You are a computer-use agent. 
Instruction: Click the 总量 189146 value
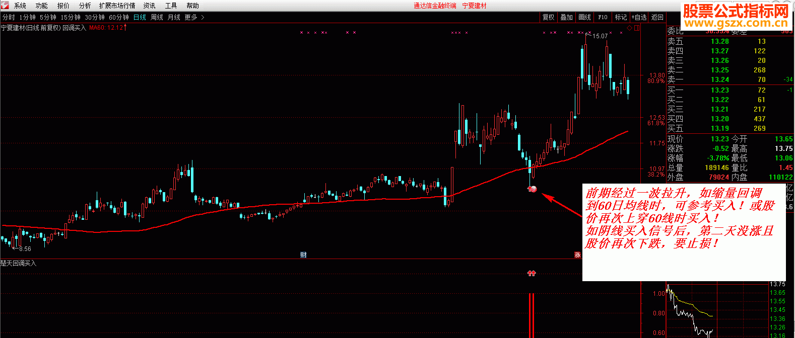click(x=717, y=167)
